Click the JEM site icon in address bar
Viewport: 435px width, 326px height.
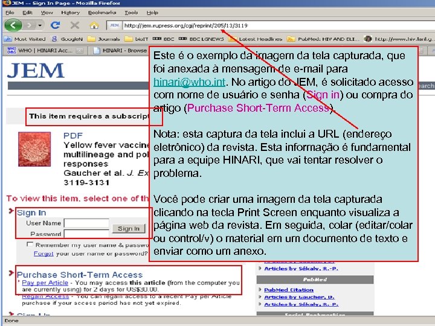coord(115,25)
